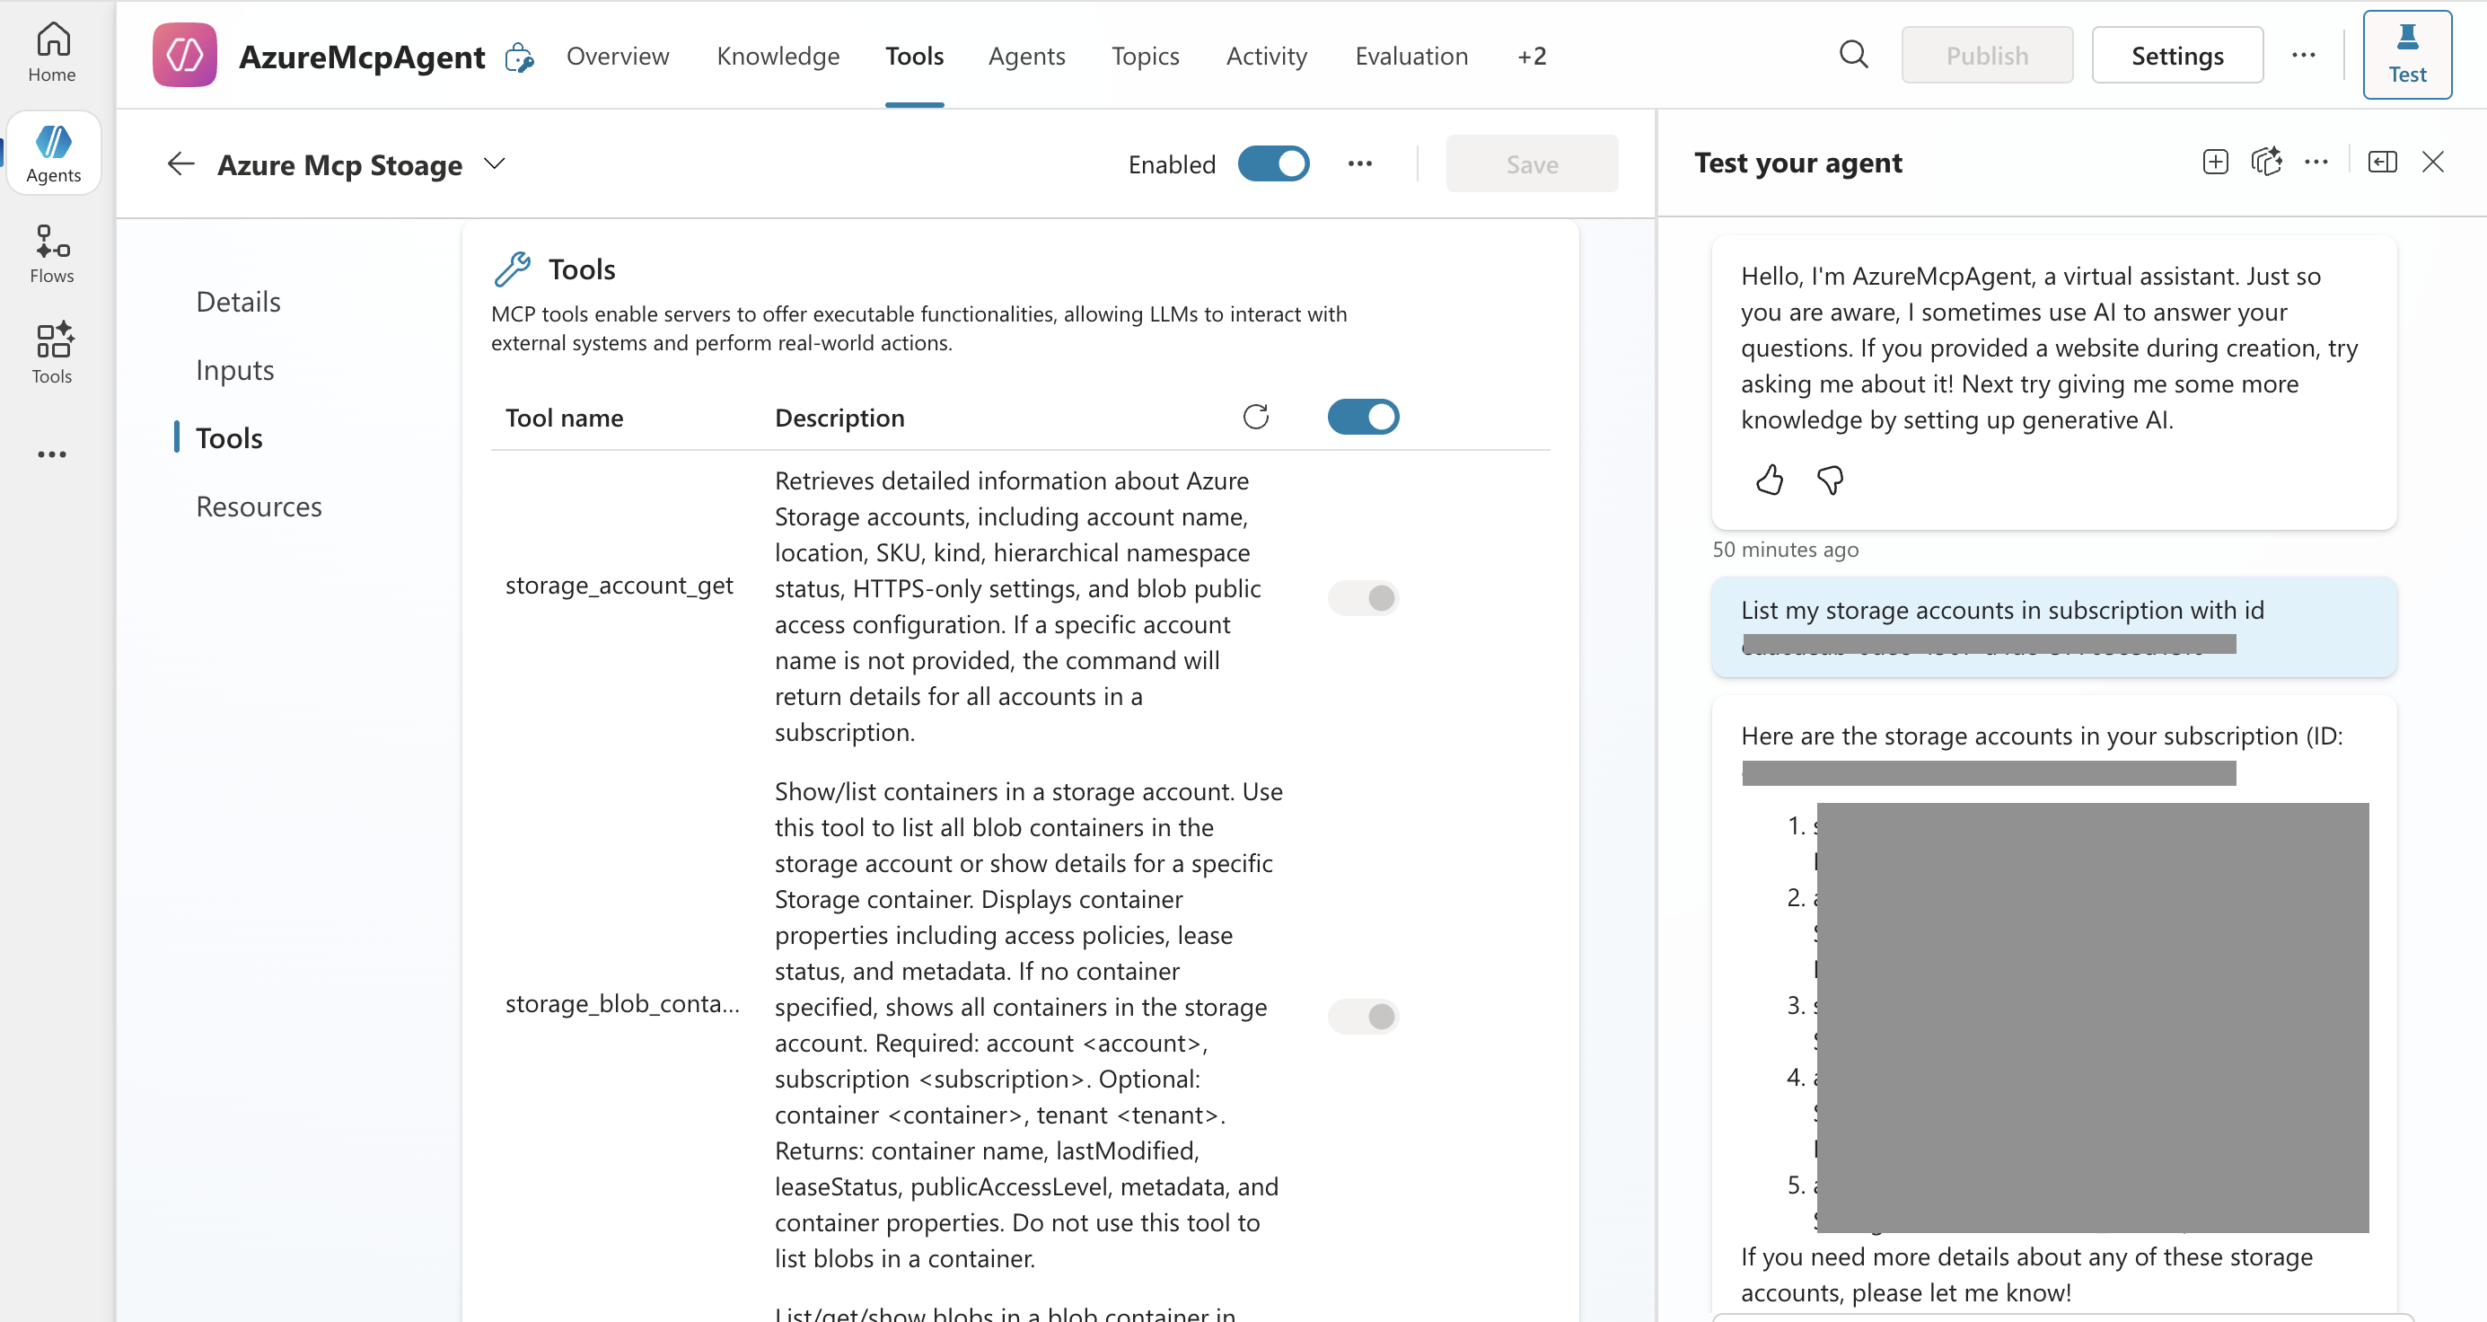Switch to the Knowledge tab
This screenshot has width=2487, height=1322.
778,55
